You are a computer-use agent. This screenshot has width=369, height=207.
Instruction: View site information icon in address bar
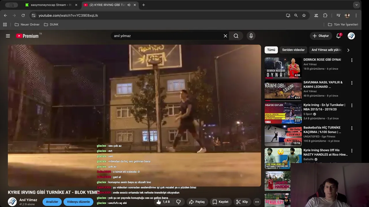coord(33,16)
